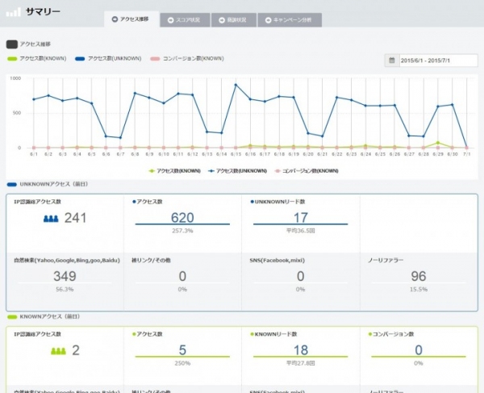Toggle コンバージョン数(KNOWN) series in bottom chart legend

point(307,171)
